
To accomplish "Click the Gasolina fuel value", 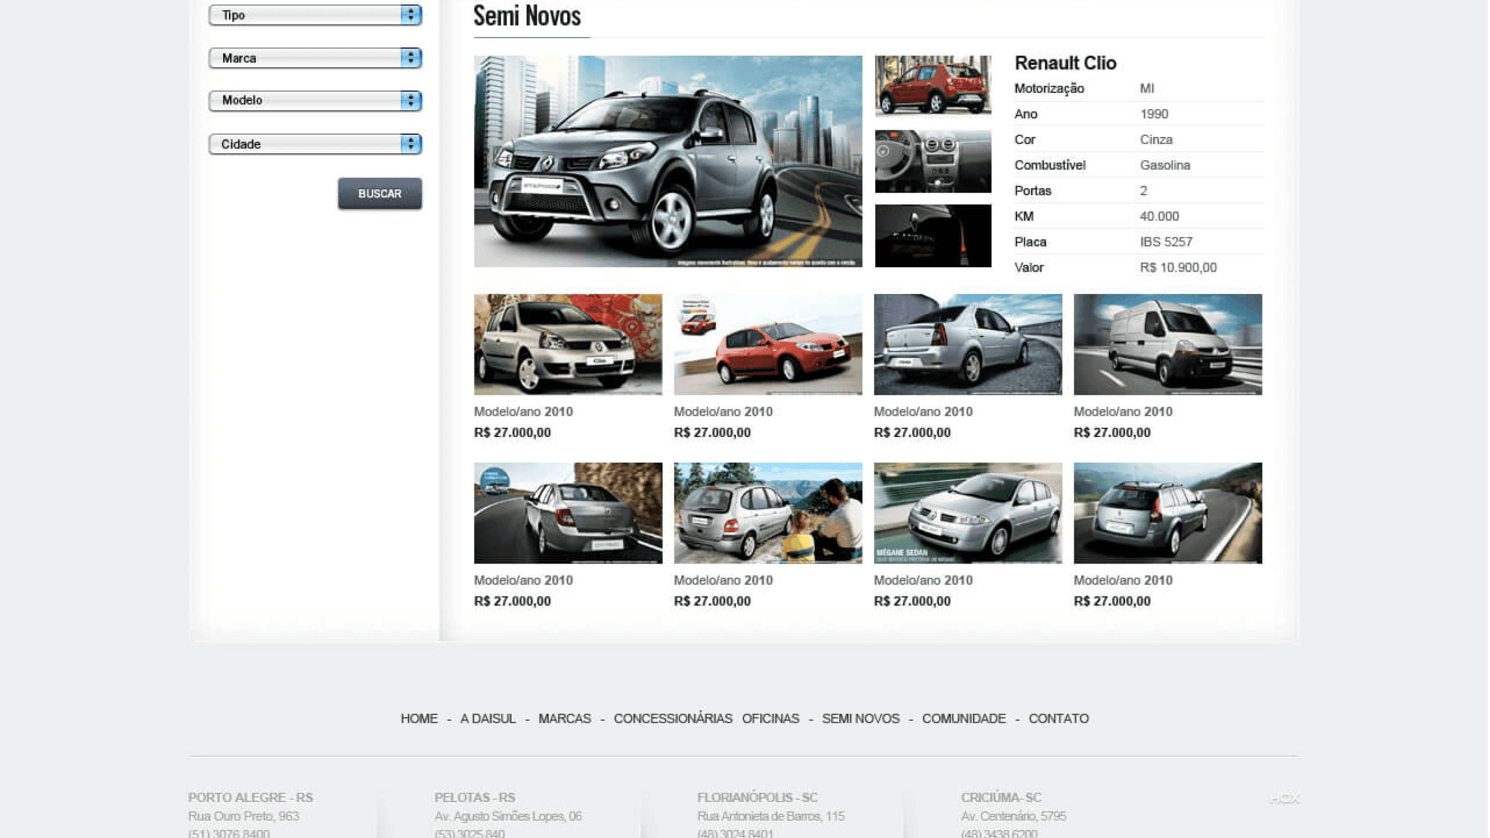I will (1165, 165).
